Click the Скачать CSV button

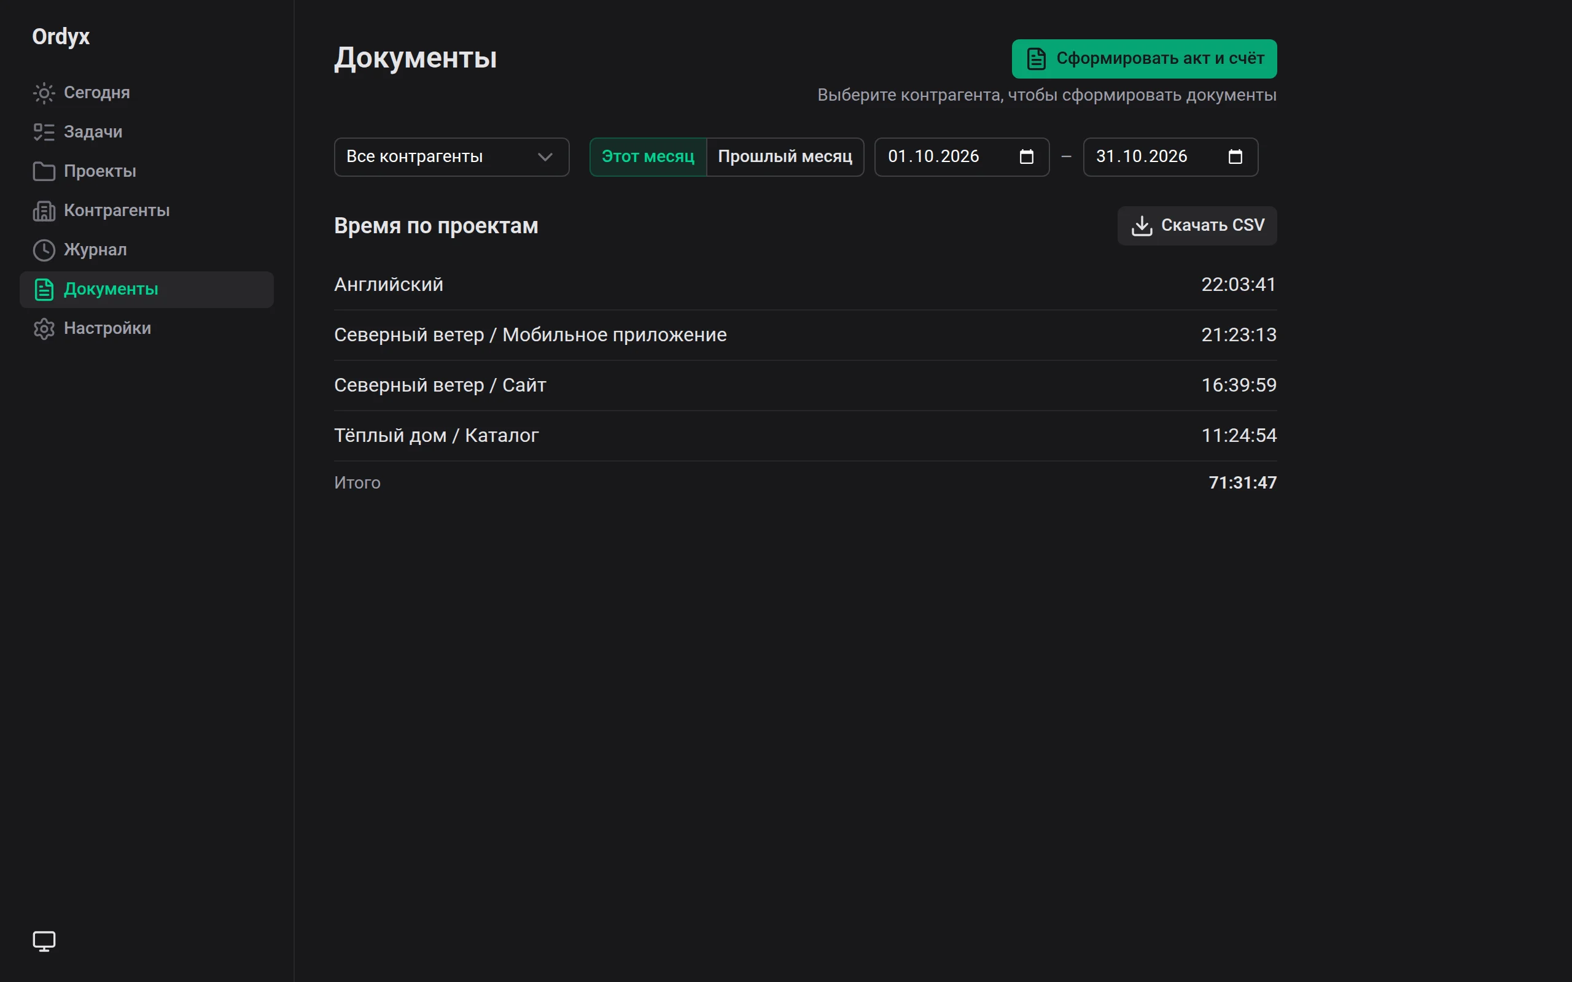pos(1197,226)
